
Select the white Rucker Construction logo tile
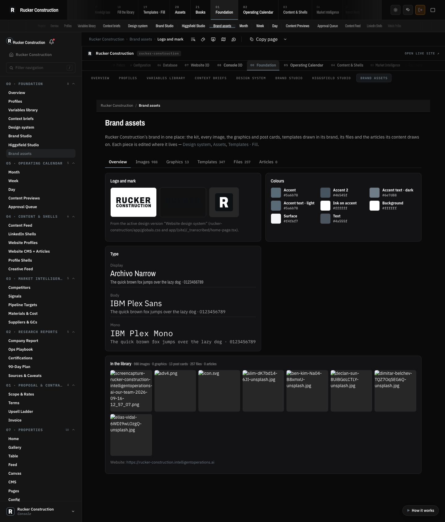click(133, 202)
